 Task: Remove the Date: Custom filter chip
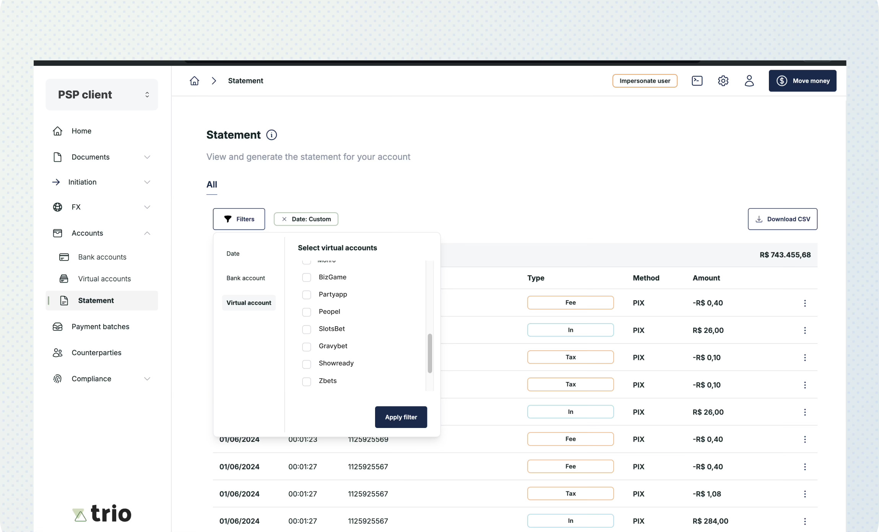pyautogui.click(x=284, y=219)
